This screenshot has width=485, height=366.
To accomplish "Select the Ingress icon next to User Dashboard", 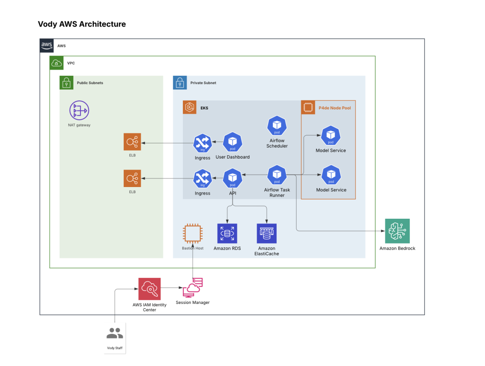I will coord(203,143).
